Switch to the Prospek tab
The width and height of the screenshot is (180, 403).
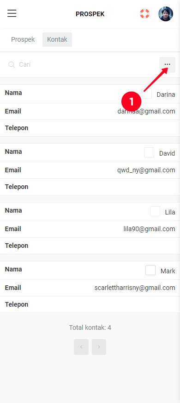[x=23, y=39]
